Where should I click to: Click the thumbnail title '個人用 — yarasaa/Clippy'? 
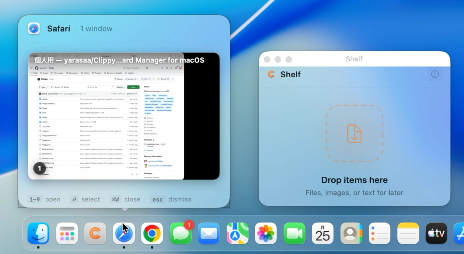click(x=120, y=60)
